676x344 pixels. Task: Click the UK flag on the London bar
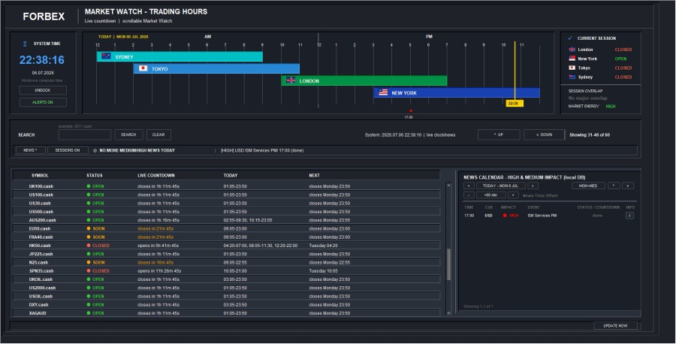click(291, 80)
